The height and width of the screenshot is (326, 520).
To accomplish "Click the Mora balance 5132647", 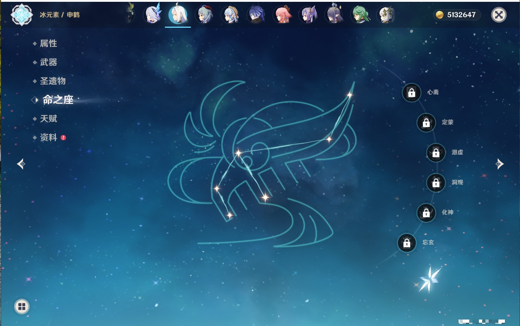I will [457, 15].
